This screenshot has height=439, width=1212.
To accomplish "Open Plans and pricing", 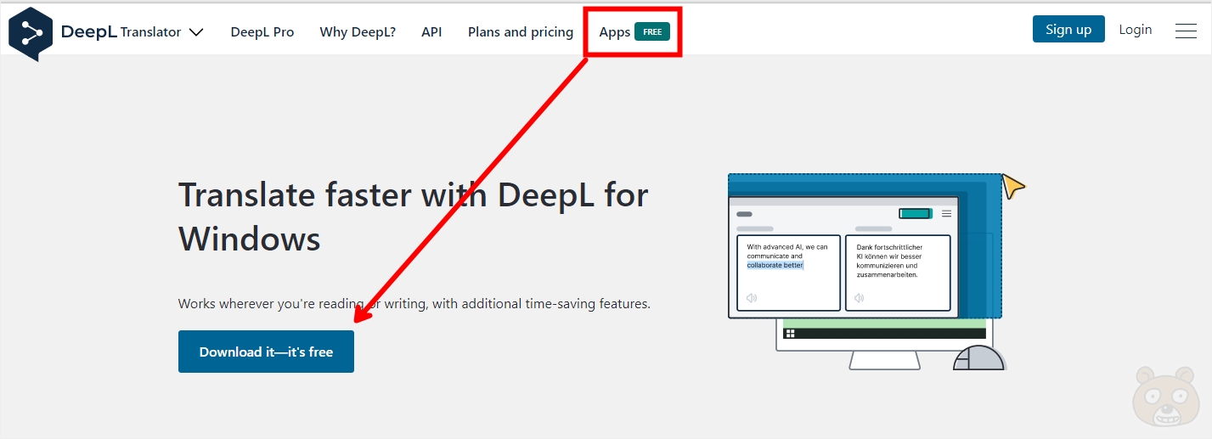I will [521, 31].
